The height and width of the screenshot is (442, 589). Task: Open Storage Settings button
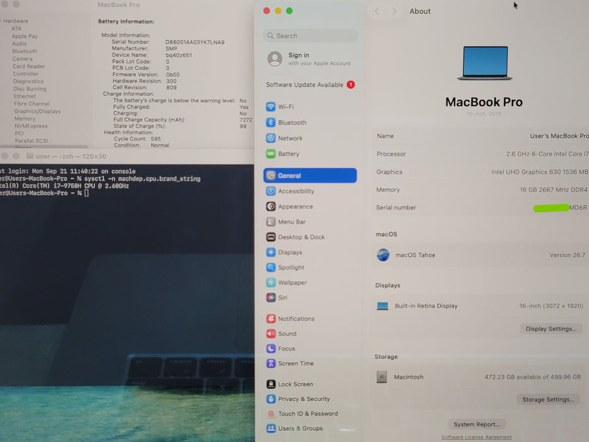click(548, 400)
